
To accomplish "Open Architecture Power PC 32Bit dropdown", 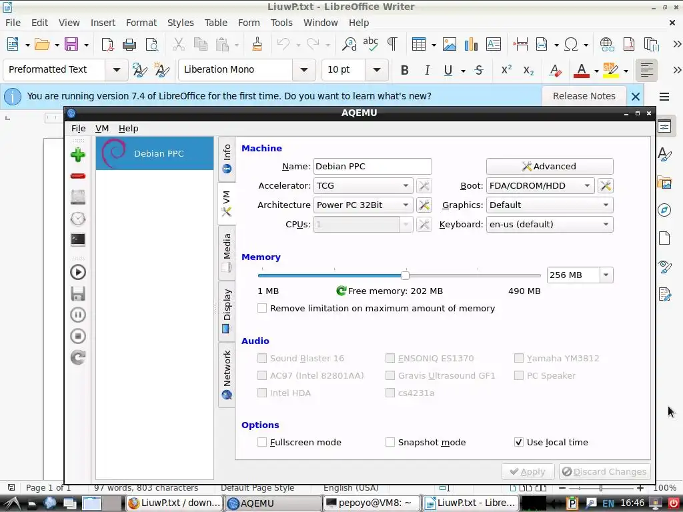I will pos(363,205).
